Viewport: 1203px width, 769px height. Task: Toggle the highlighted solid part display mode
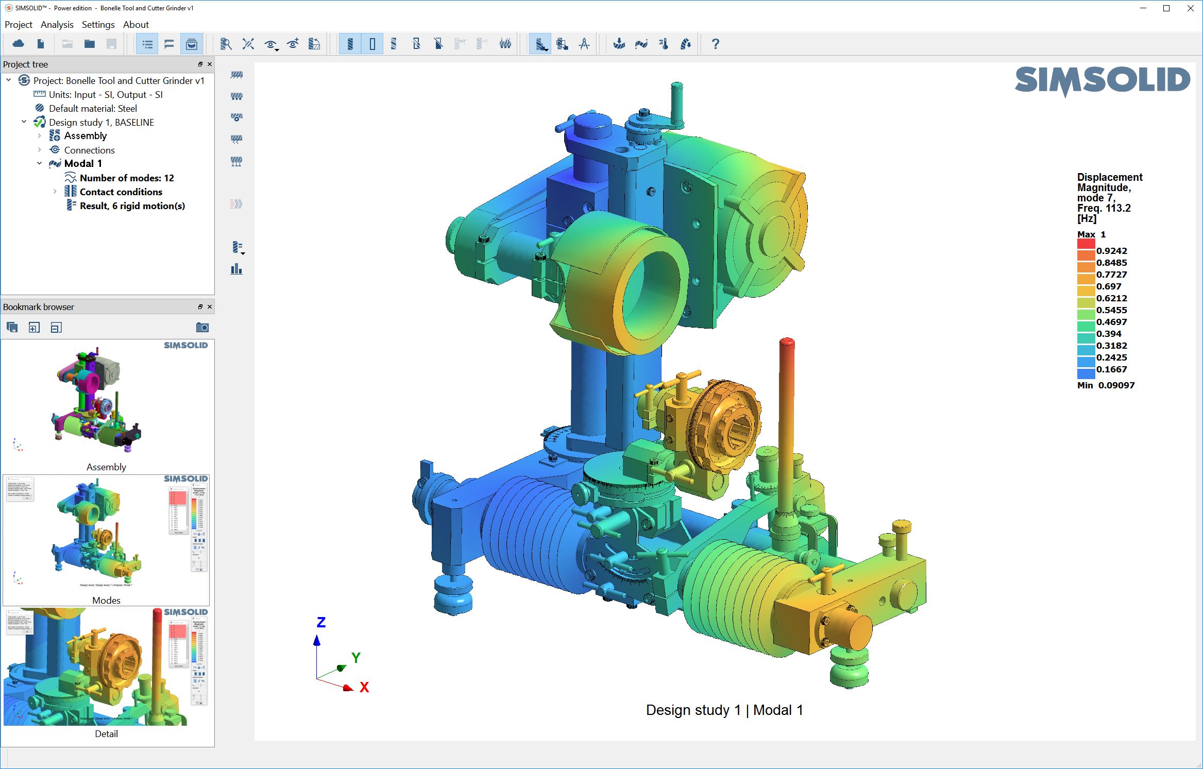tap(350, 44)
